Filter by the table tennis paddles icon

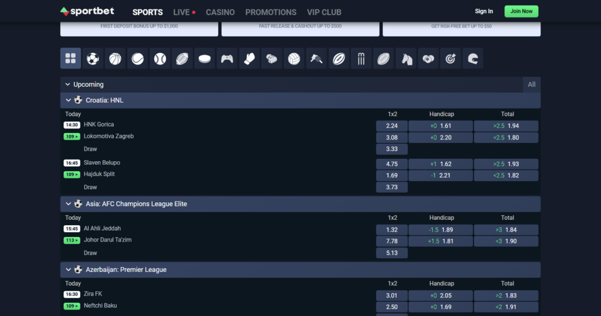(x=316, y=58)
